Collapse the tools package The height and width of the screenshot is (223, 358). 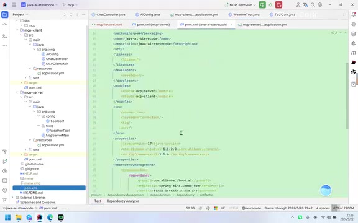tap(39, 126)
